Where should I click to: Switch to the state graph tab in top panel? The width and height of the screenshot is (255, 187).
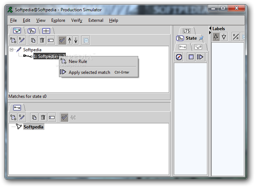point(32,31)
